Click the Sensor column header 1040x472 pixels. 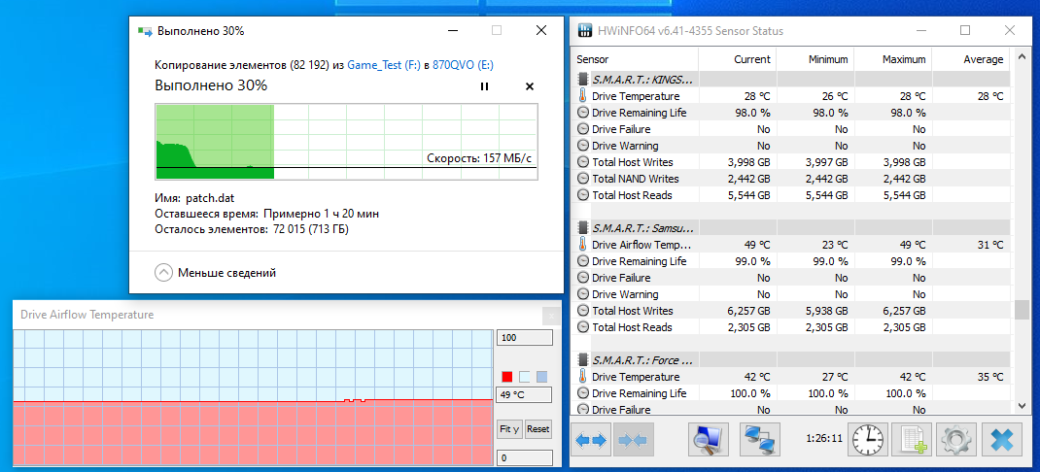point(636,59)
